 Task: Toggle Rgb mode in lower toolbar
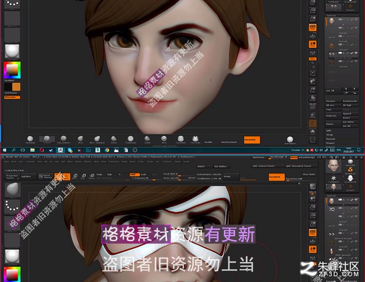[x=109, y=175]
